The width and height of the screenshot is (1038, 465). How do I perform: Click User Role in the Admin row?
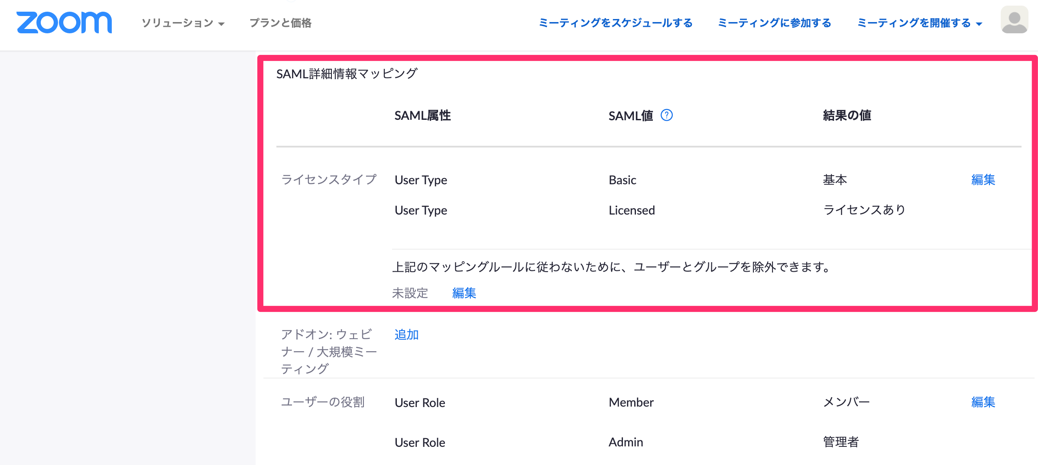coord(420,443)
